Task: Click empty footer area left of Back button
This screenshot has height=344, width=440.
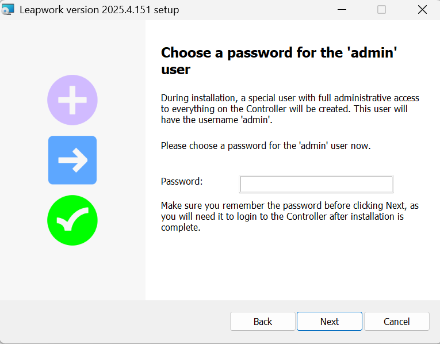Action: 115,322
